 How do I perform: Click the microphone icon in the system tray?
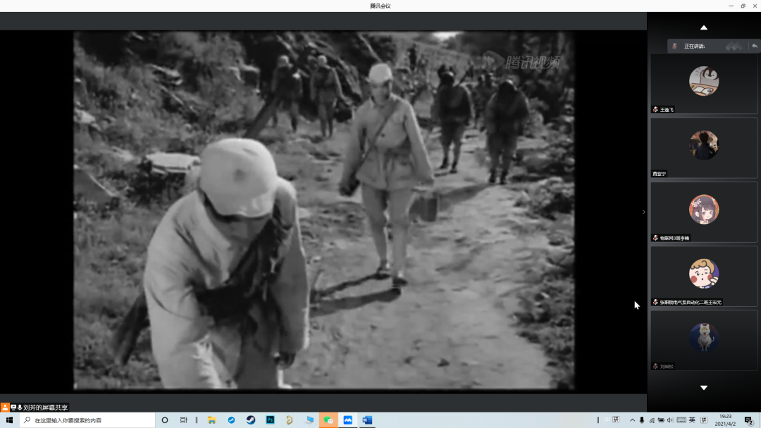[x=642, y=420]
